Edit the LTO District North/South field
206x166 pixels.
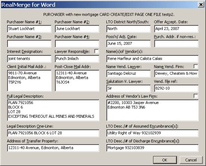tap(128, 29)
